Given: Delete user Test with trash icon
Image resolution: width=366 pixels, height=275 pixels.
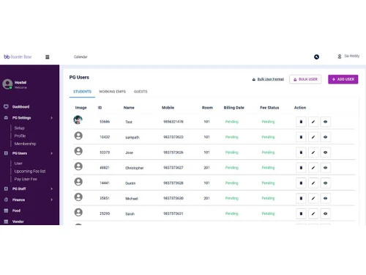Looking at the screenshot, I should tap(301, 122).
